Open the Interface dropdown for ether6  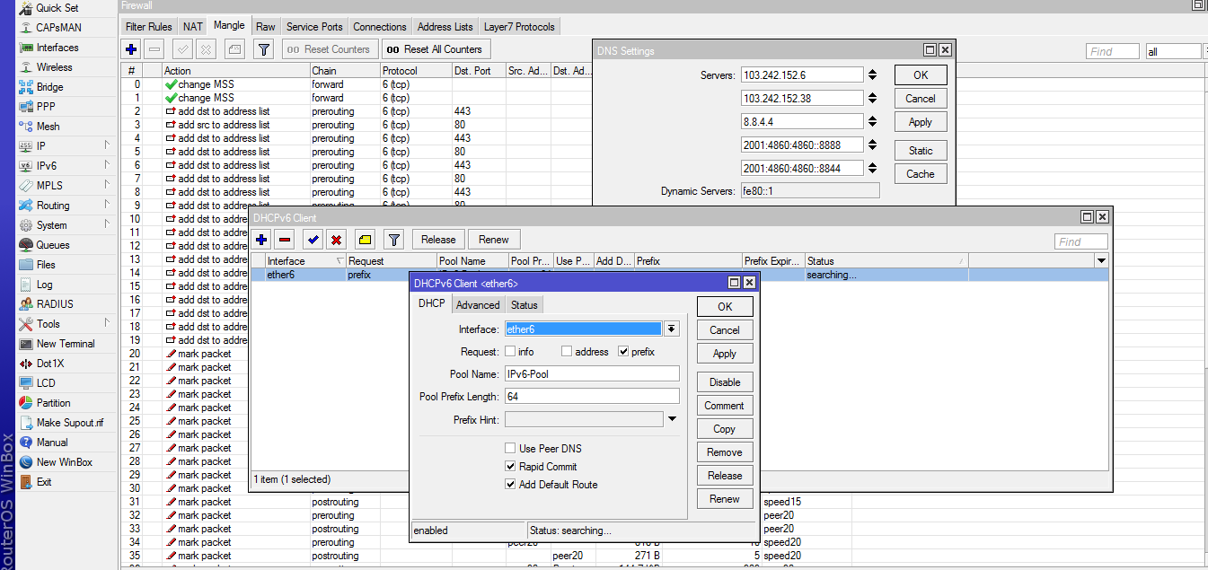click(672, 329)
